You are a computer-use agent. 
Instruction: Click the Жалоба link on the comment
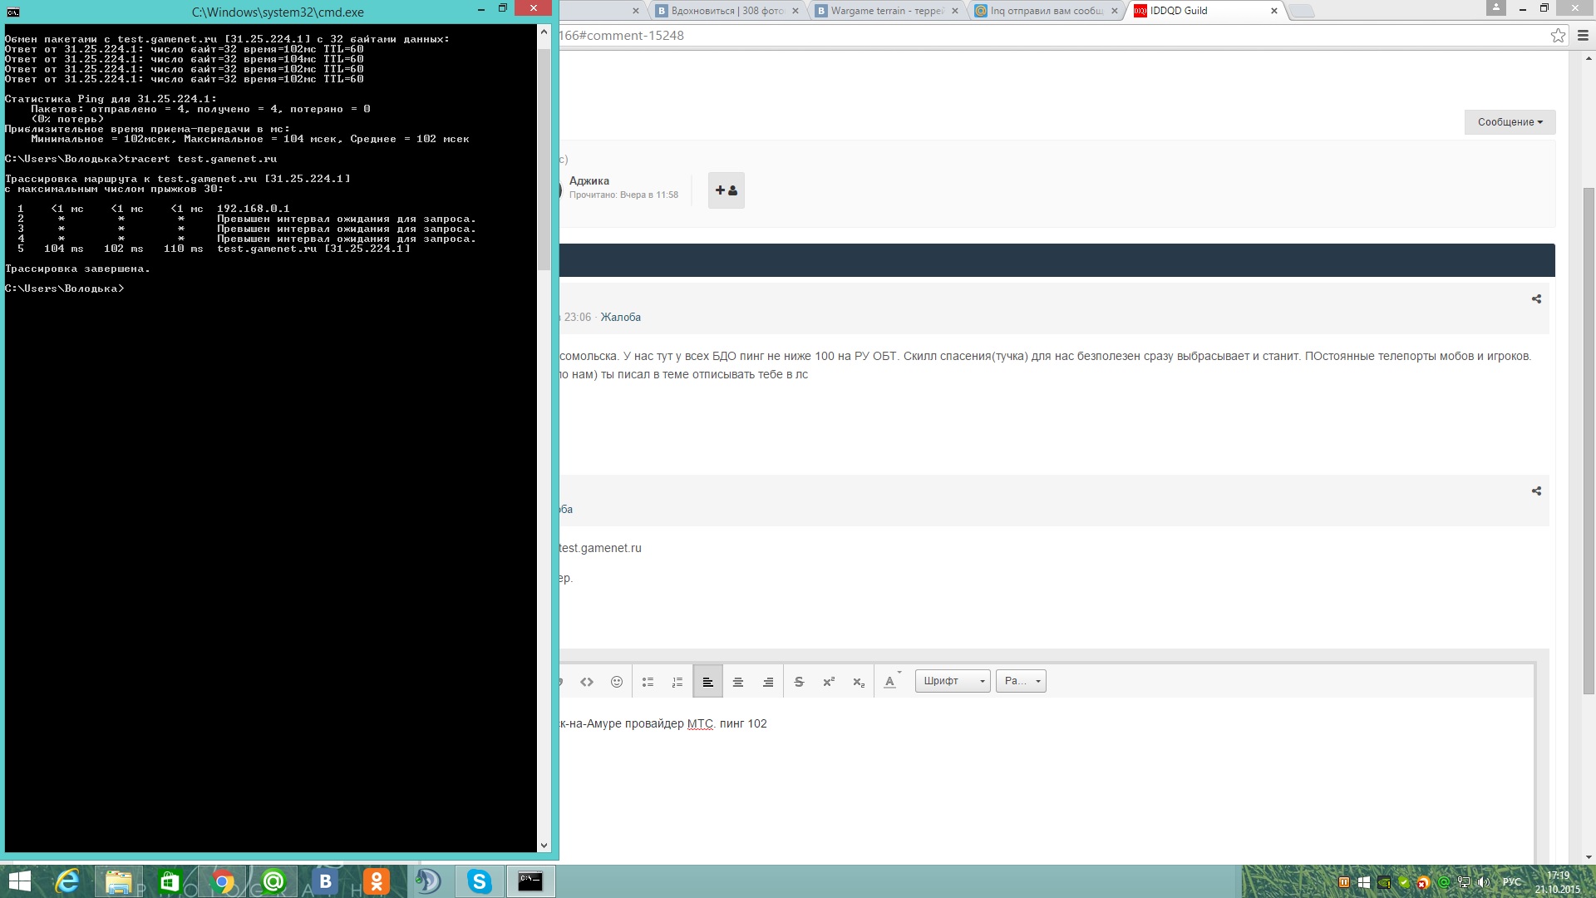pyautogui.click(x=620, y=317)
